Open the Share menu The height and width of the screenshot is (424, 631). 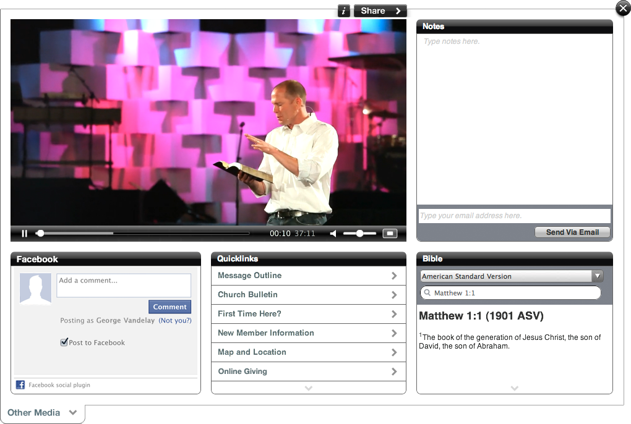(x=380, y=11)
